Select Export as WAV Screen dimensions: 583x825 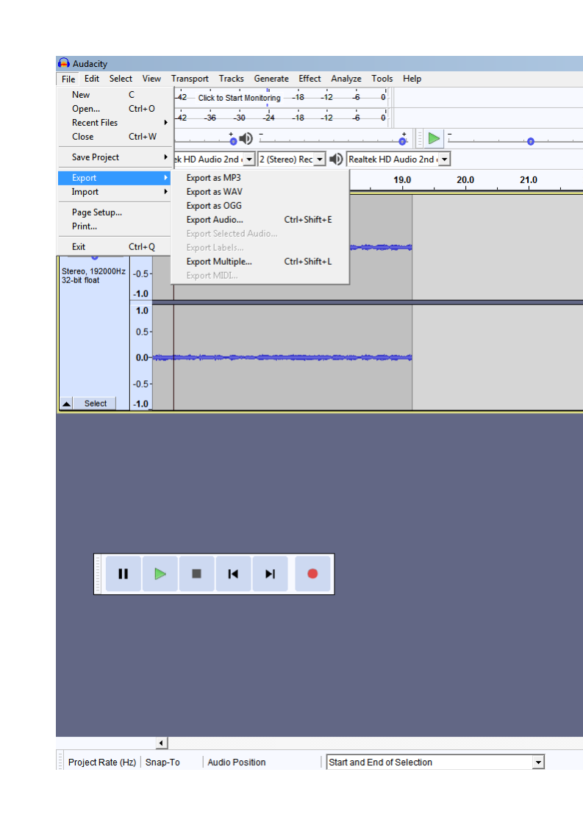(260, 192)
